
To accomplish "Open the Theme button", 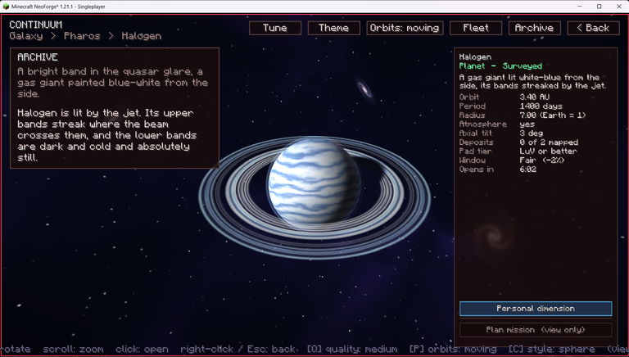I will coord(334,28).
